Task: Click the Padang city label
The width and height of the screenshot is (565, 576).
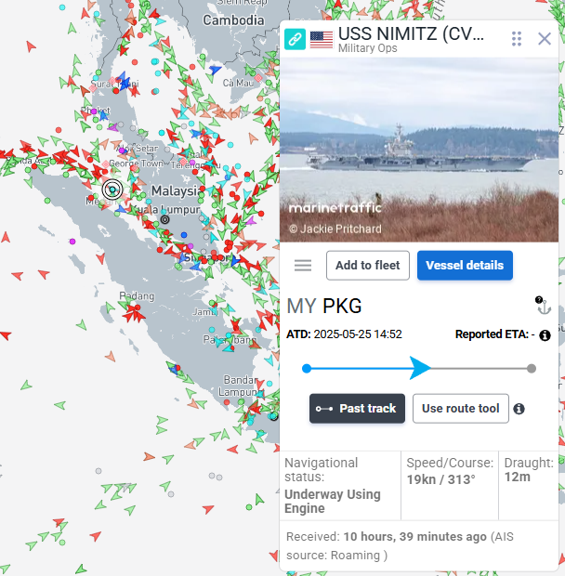Action: 137,295
